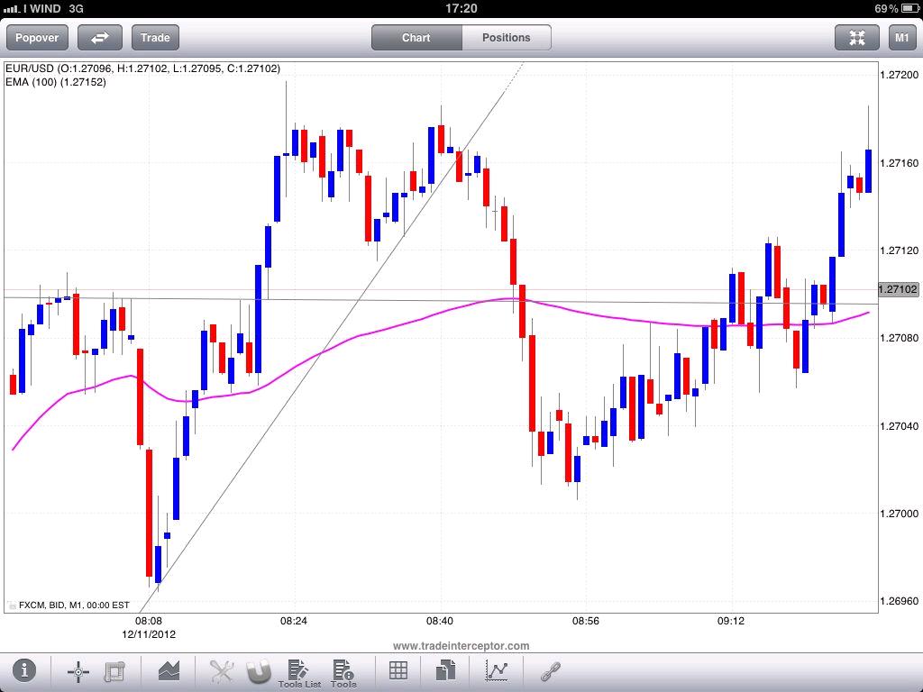Click the I WIND 3G carrier signal indicator
923x692 pixels.
tap(43, 8)
